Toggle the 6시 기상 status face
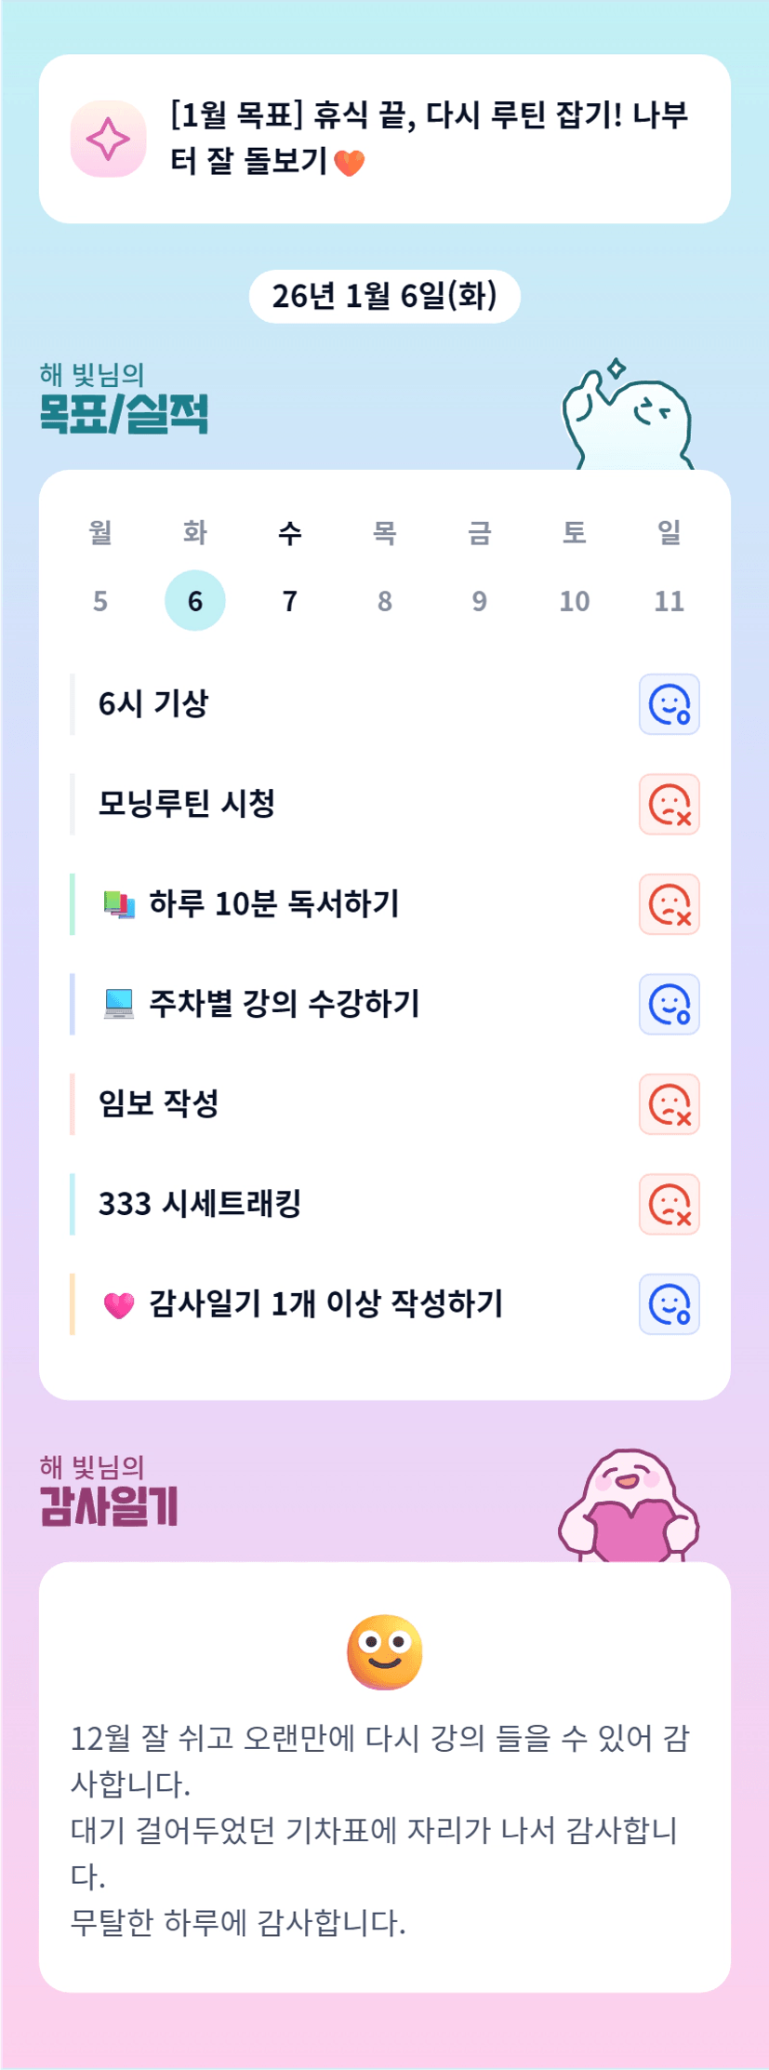 pos(669,704)
